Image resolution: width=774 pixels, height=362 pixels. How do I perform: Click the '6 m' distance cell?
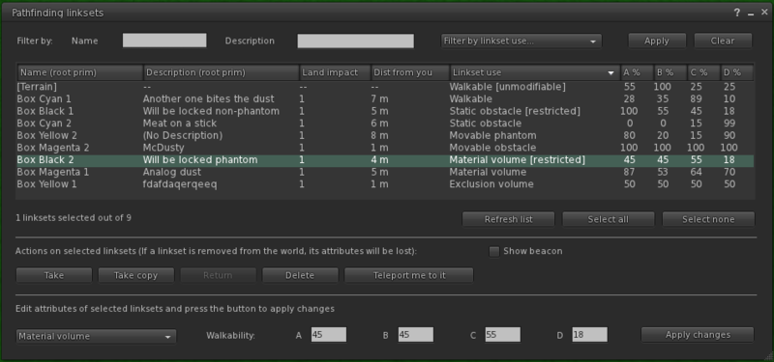[x=379, y=124]
